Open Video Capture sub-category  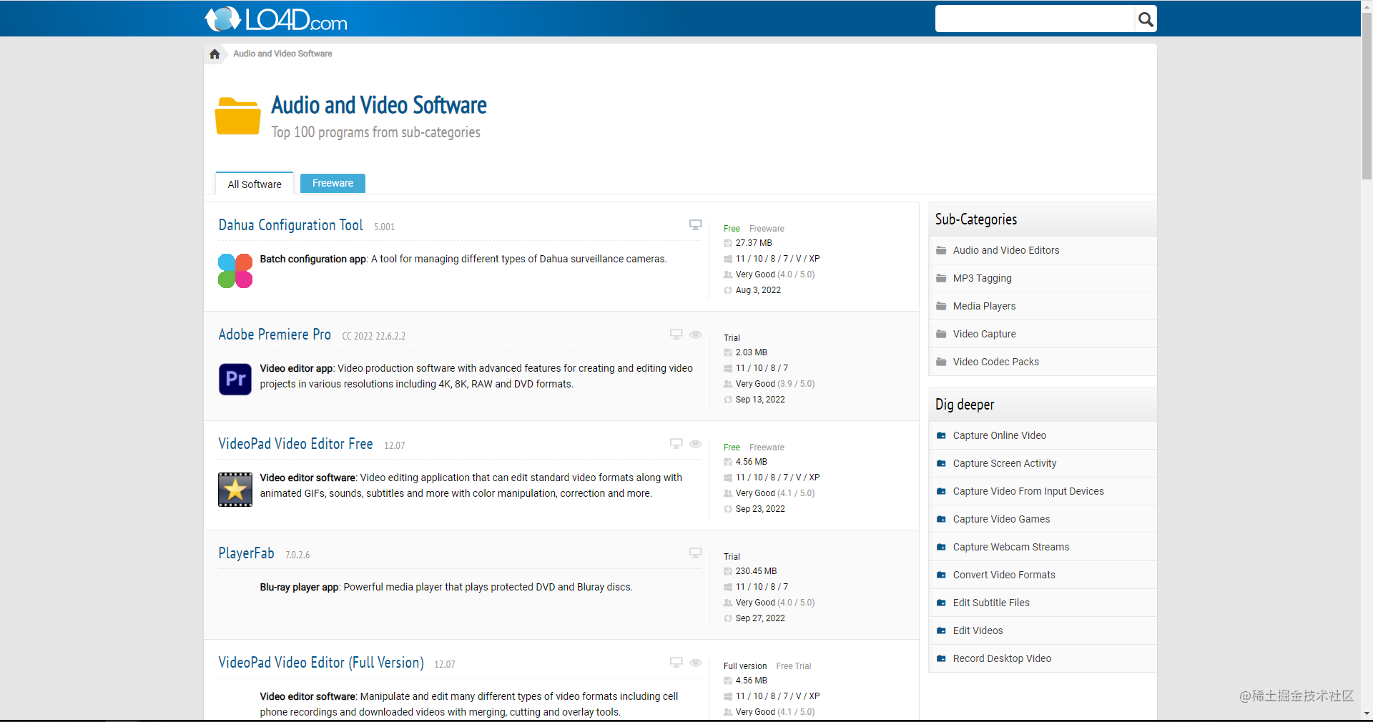(984, 334)
